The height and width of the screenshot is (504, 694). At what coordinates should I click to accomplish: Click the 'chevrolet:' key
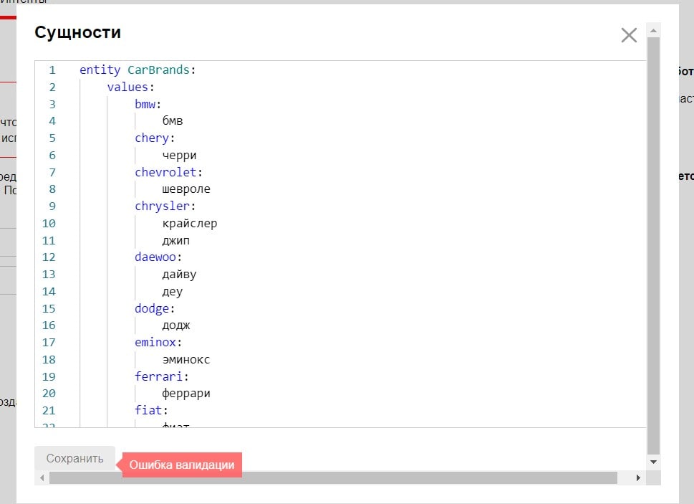pos(168,172)
